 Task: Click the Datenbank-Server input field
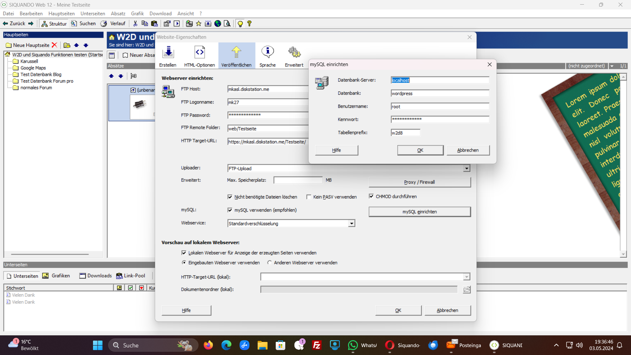tap(439, 80)
